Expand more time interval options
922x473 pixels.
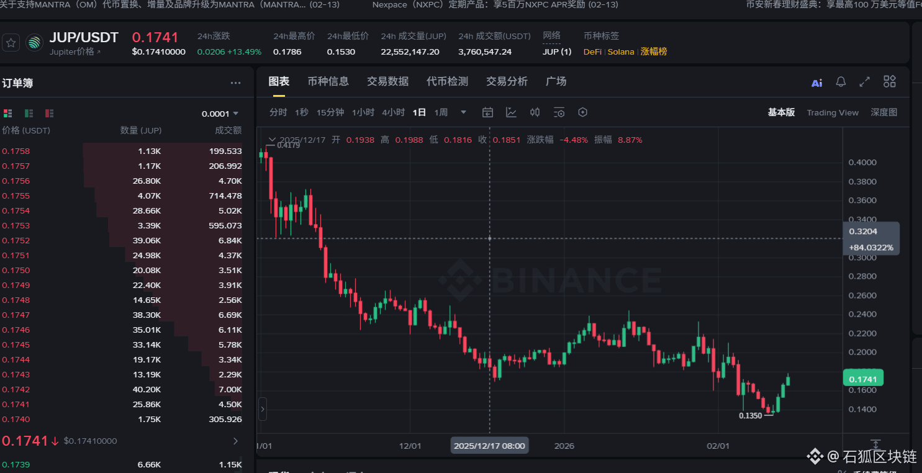[463, 112]
